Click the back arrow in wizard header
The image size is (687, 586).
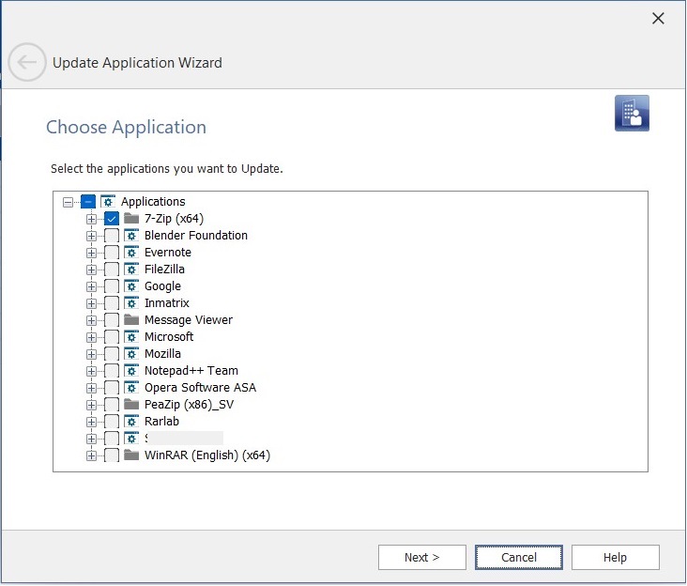coord(27,63)
